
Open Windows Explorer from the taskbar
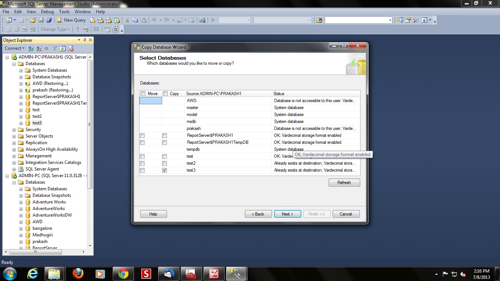(x=55, y=274)
